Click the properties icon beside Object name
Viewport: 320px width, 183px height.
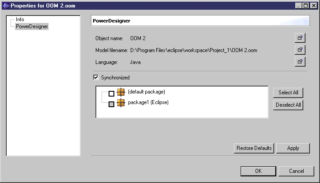click(300, 38)
